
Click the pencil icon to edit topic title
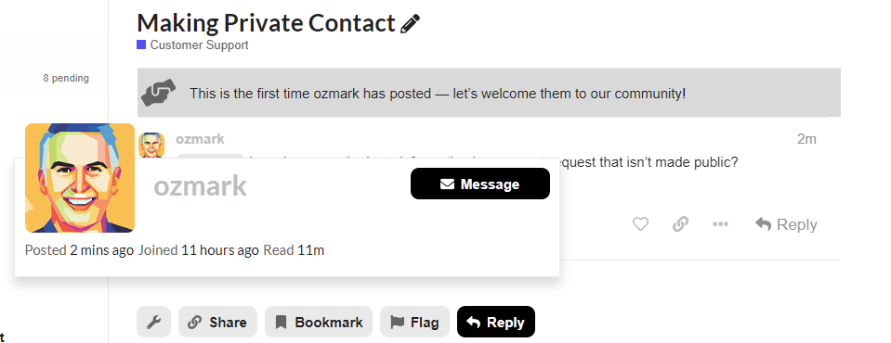tap(410, 24)
